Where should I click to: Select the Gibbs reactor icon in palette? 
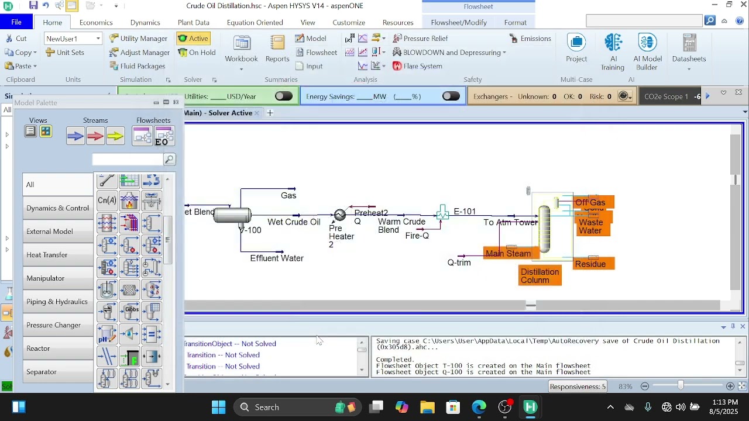pyautogui.click(x=129, y=312)
